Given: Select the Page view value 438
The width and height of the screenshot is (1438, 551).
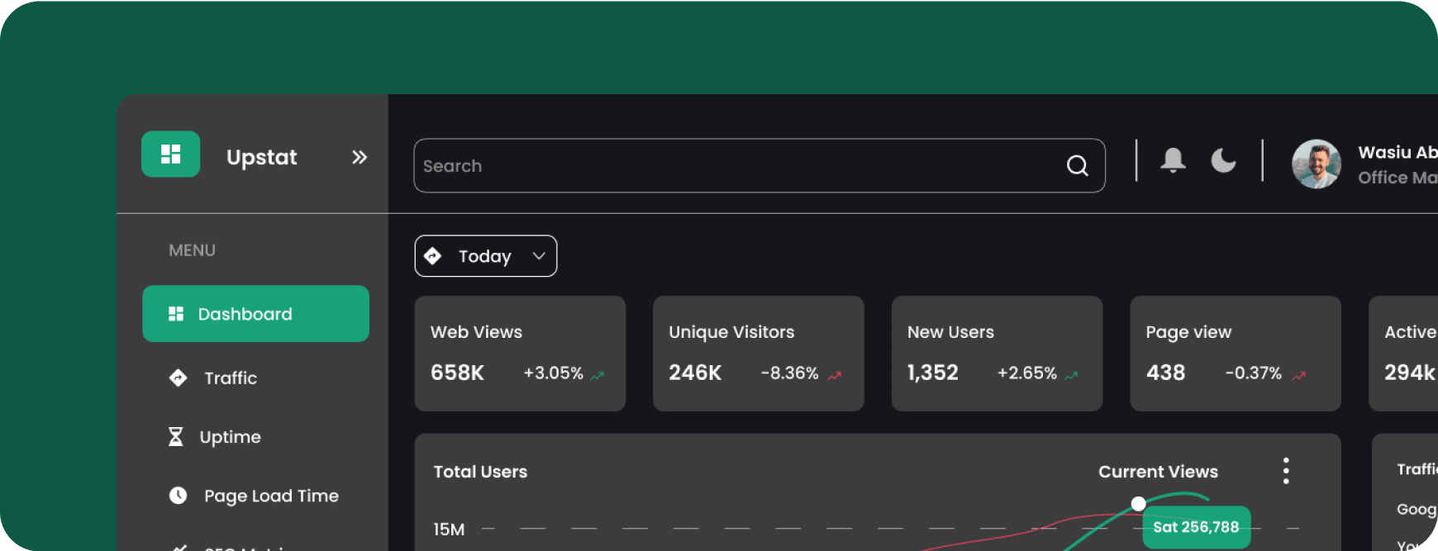Looking at the screenshot, I should [1166, 373].
